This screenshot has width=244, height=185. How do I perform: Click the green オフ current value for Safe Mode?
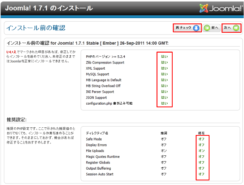tap(201, 139)
